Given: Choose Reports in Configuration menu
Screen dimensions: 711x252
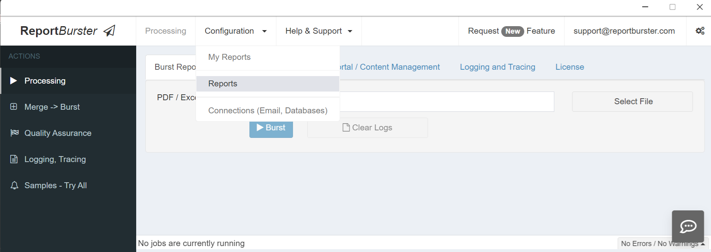Looking at the screenshot, I should 268,84.
